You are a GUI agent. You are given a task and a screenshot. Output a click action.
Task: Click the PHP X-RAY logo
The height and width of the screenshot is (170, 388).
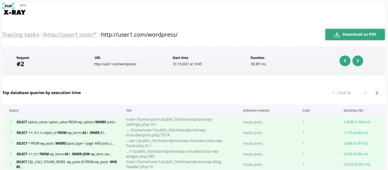point(14,9)
